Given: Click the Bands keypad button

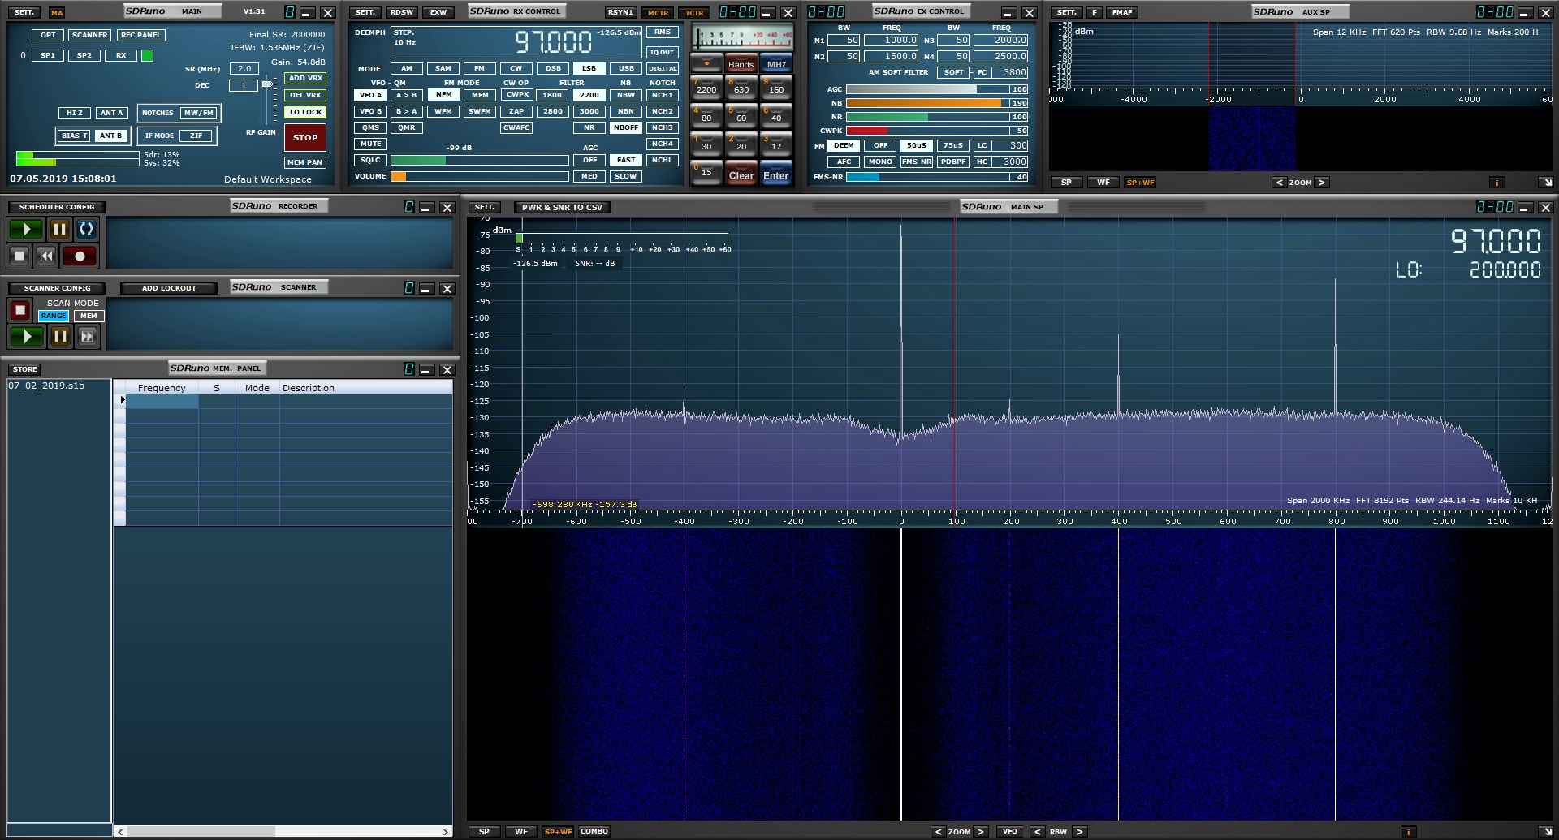Looking at the screenshot, I should pyautogui.click(x=741, y=64).
